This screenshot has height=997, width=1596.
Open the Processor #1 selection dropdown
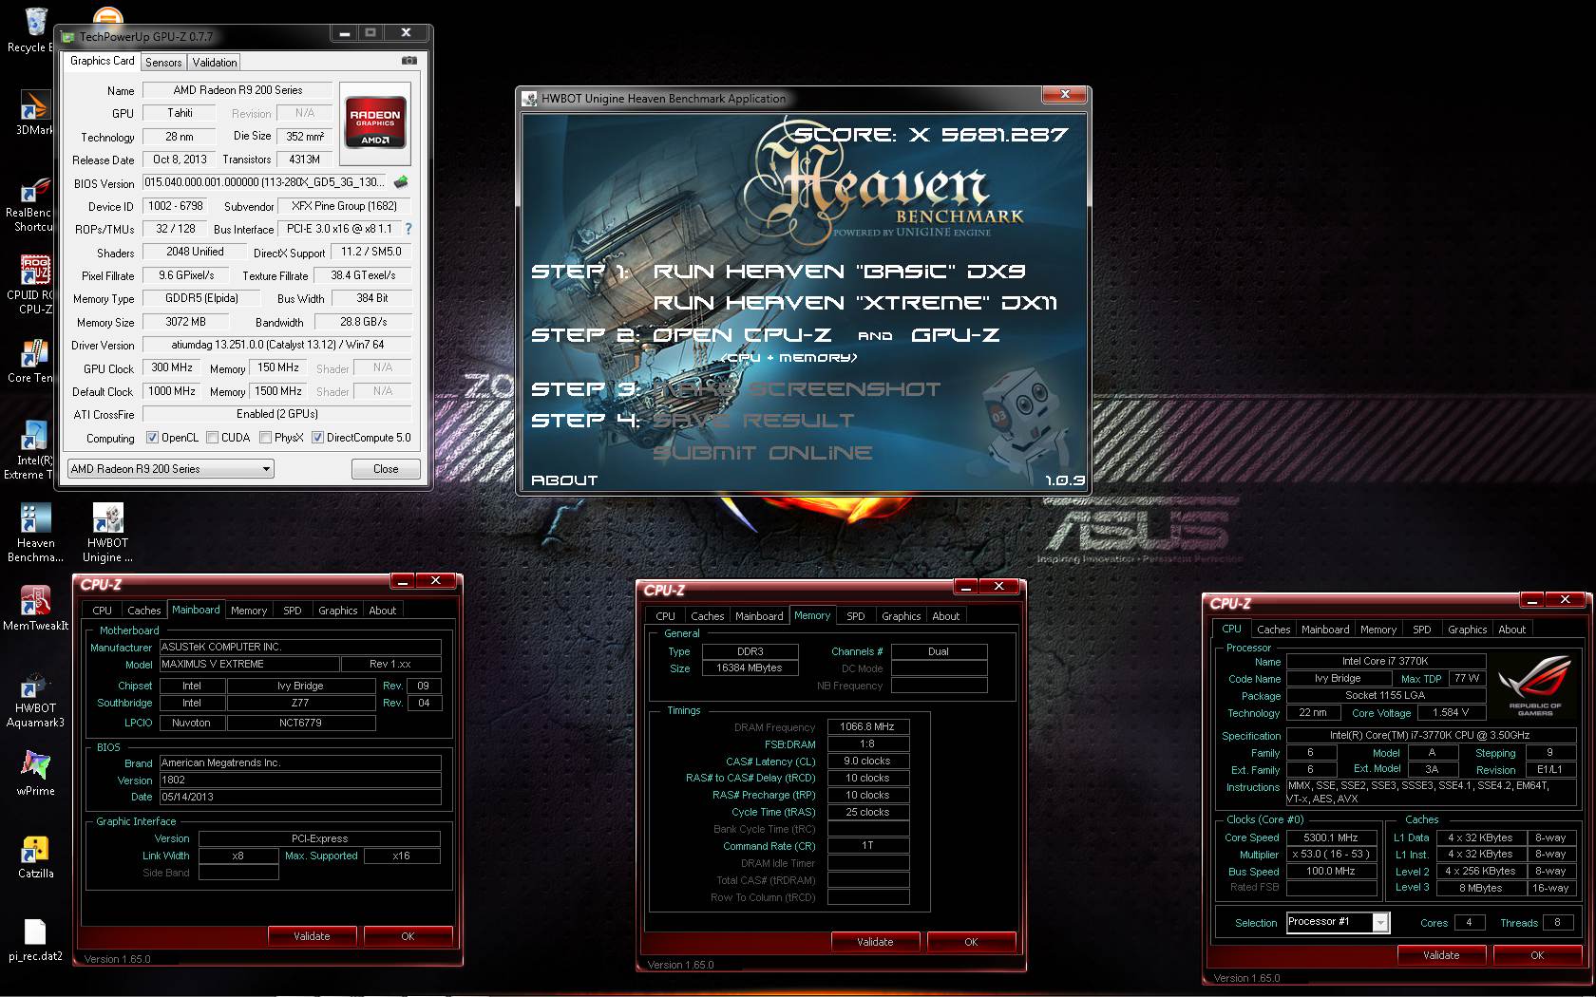(x=1338, y=922)
